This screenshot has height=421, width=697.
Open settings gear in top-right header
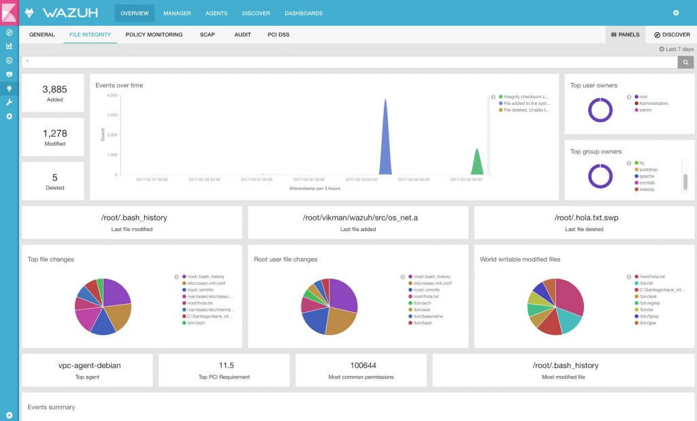click(x=675, y=13)
